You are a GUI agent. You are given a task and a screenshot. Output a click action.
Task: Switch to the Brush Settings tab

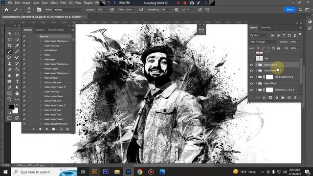56,30
